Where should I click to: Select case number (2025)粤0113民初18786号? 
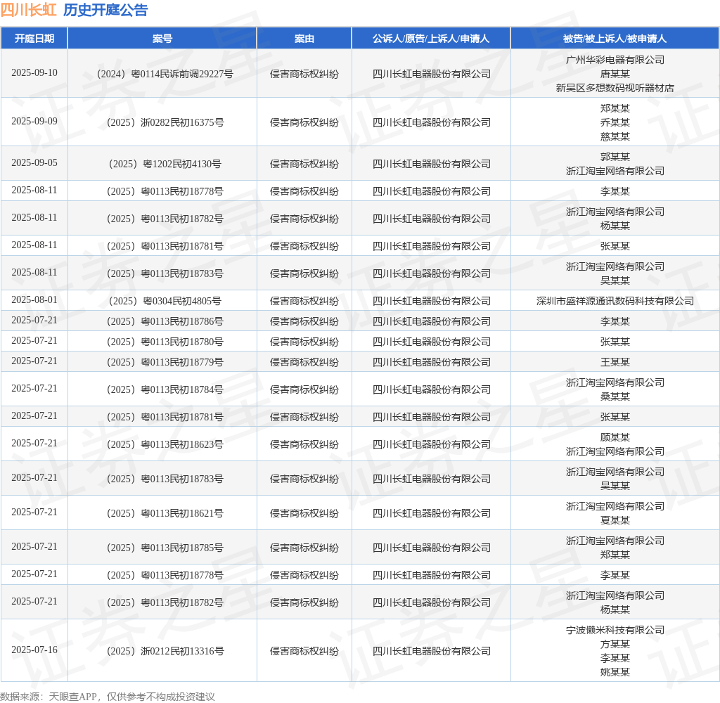(x=165, y=321)
